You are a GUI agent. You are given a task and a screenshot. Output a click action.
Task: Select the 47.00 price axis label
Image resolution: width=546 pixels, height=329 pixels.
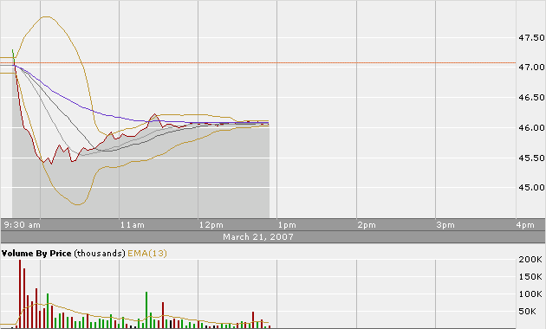[531, 68]
